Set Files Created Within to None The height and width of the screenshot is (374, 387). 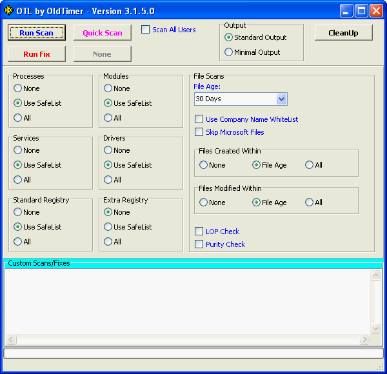[203, 165]
